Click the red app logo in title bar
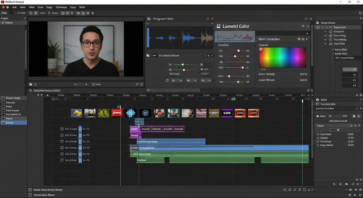The image size is (363, 198). [2, 2]
